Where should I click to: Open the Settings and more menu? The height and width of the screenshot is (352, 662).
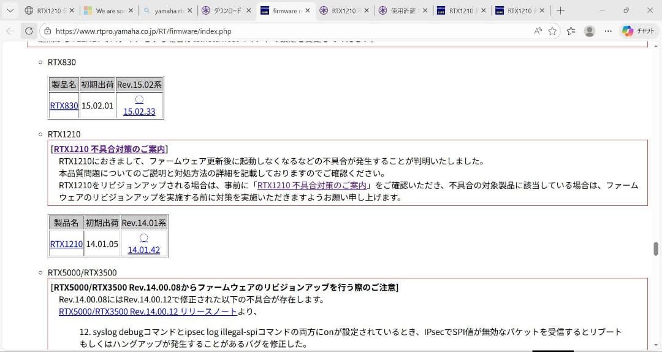point(608,31)
